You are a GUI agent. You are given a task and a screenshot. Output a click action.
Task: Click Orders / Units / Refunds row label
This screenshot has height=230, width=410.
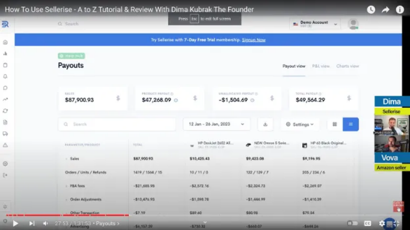86,172
